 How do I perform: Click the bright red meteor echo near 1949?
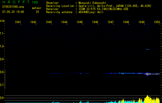(x=147, y=74)
